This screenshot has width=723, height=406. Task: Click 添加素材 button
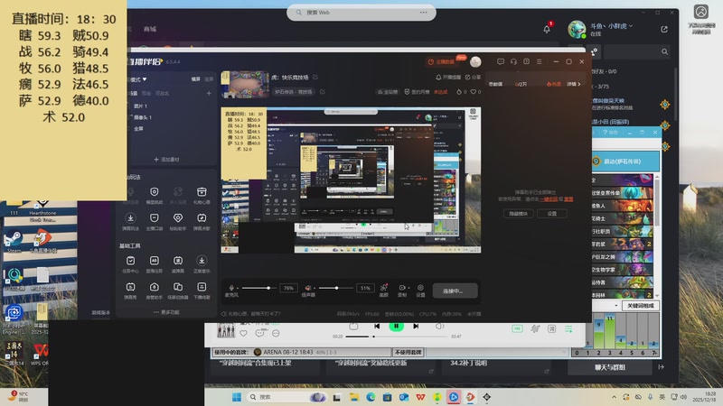point(166,160)
